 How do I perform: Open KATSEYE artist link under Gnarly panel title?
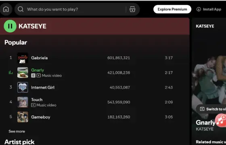tap(205, 129)
